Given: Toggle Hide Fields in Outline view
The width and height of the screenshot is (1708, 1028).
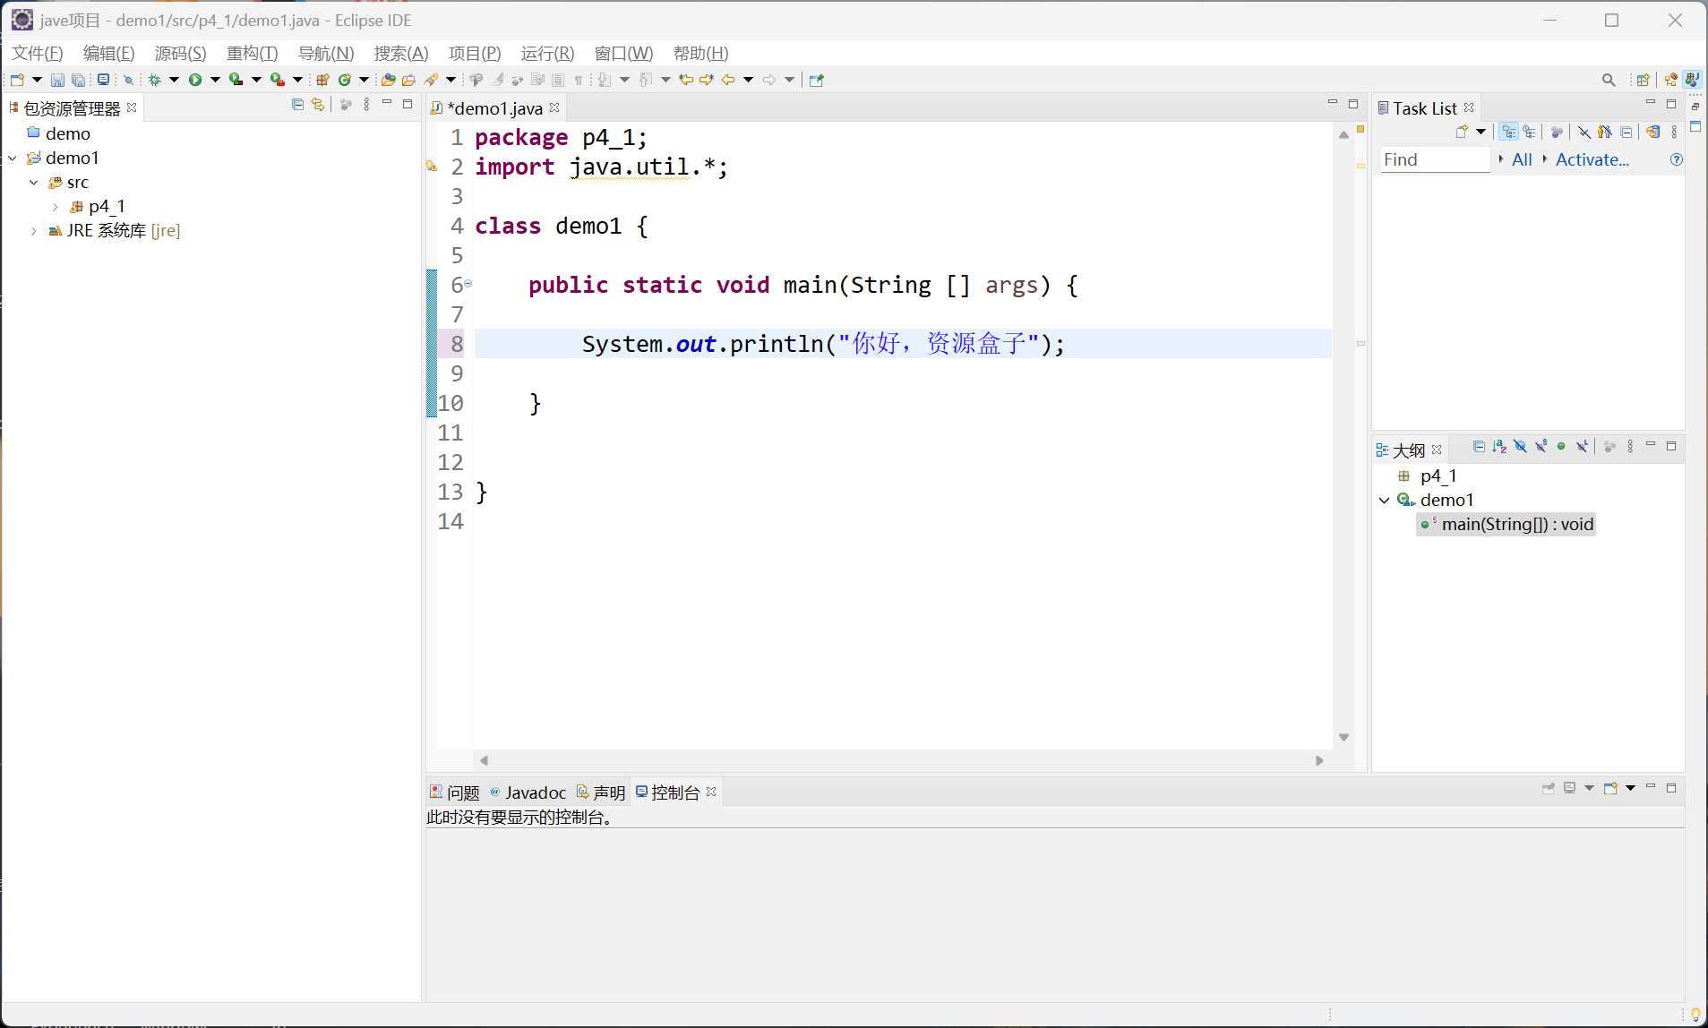Looking at the screenshot, I should 1520,446.
